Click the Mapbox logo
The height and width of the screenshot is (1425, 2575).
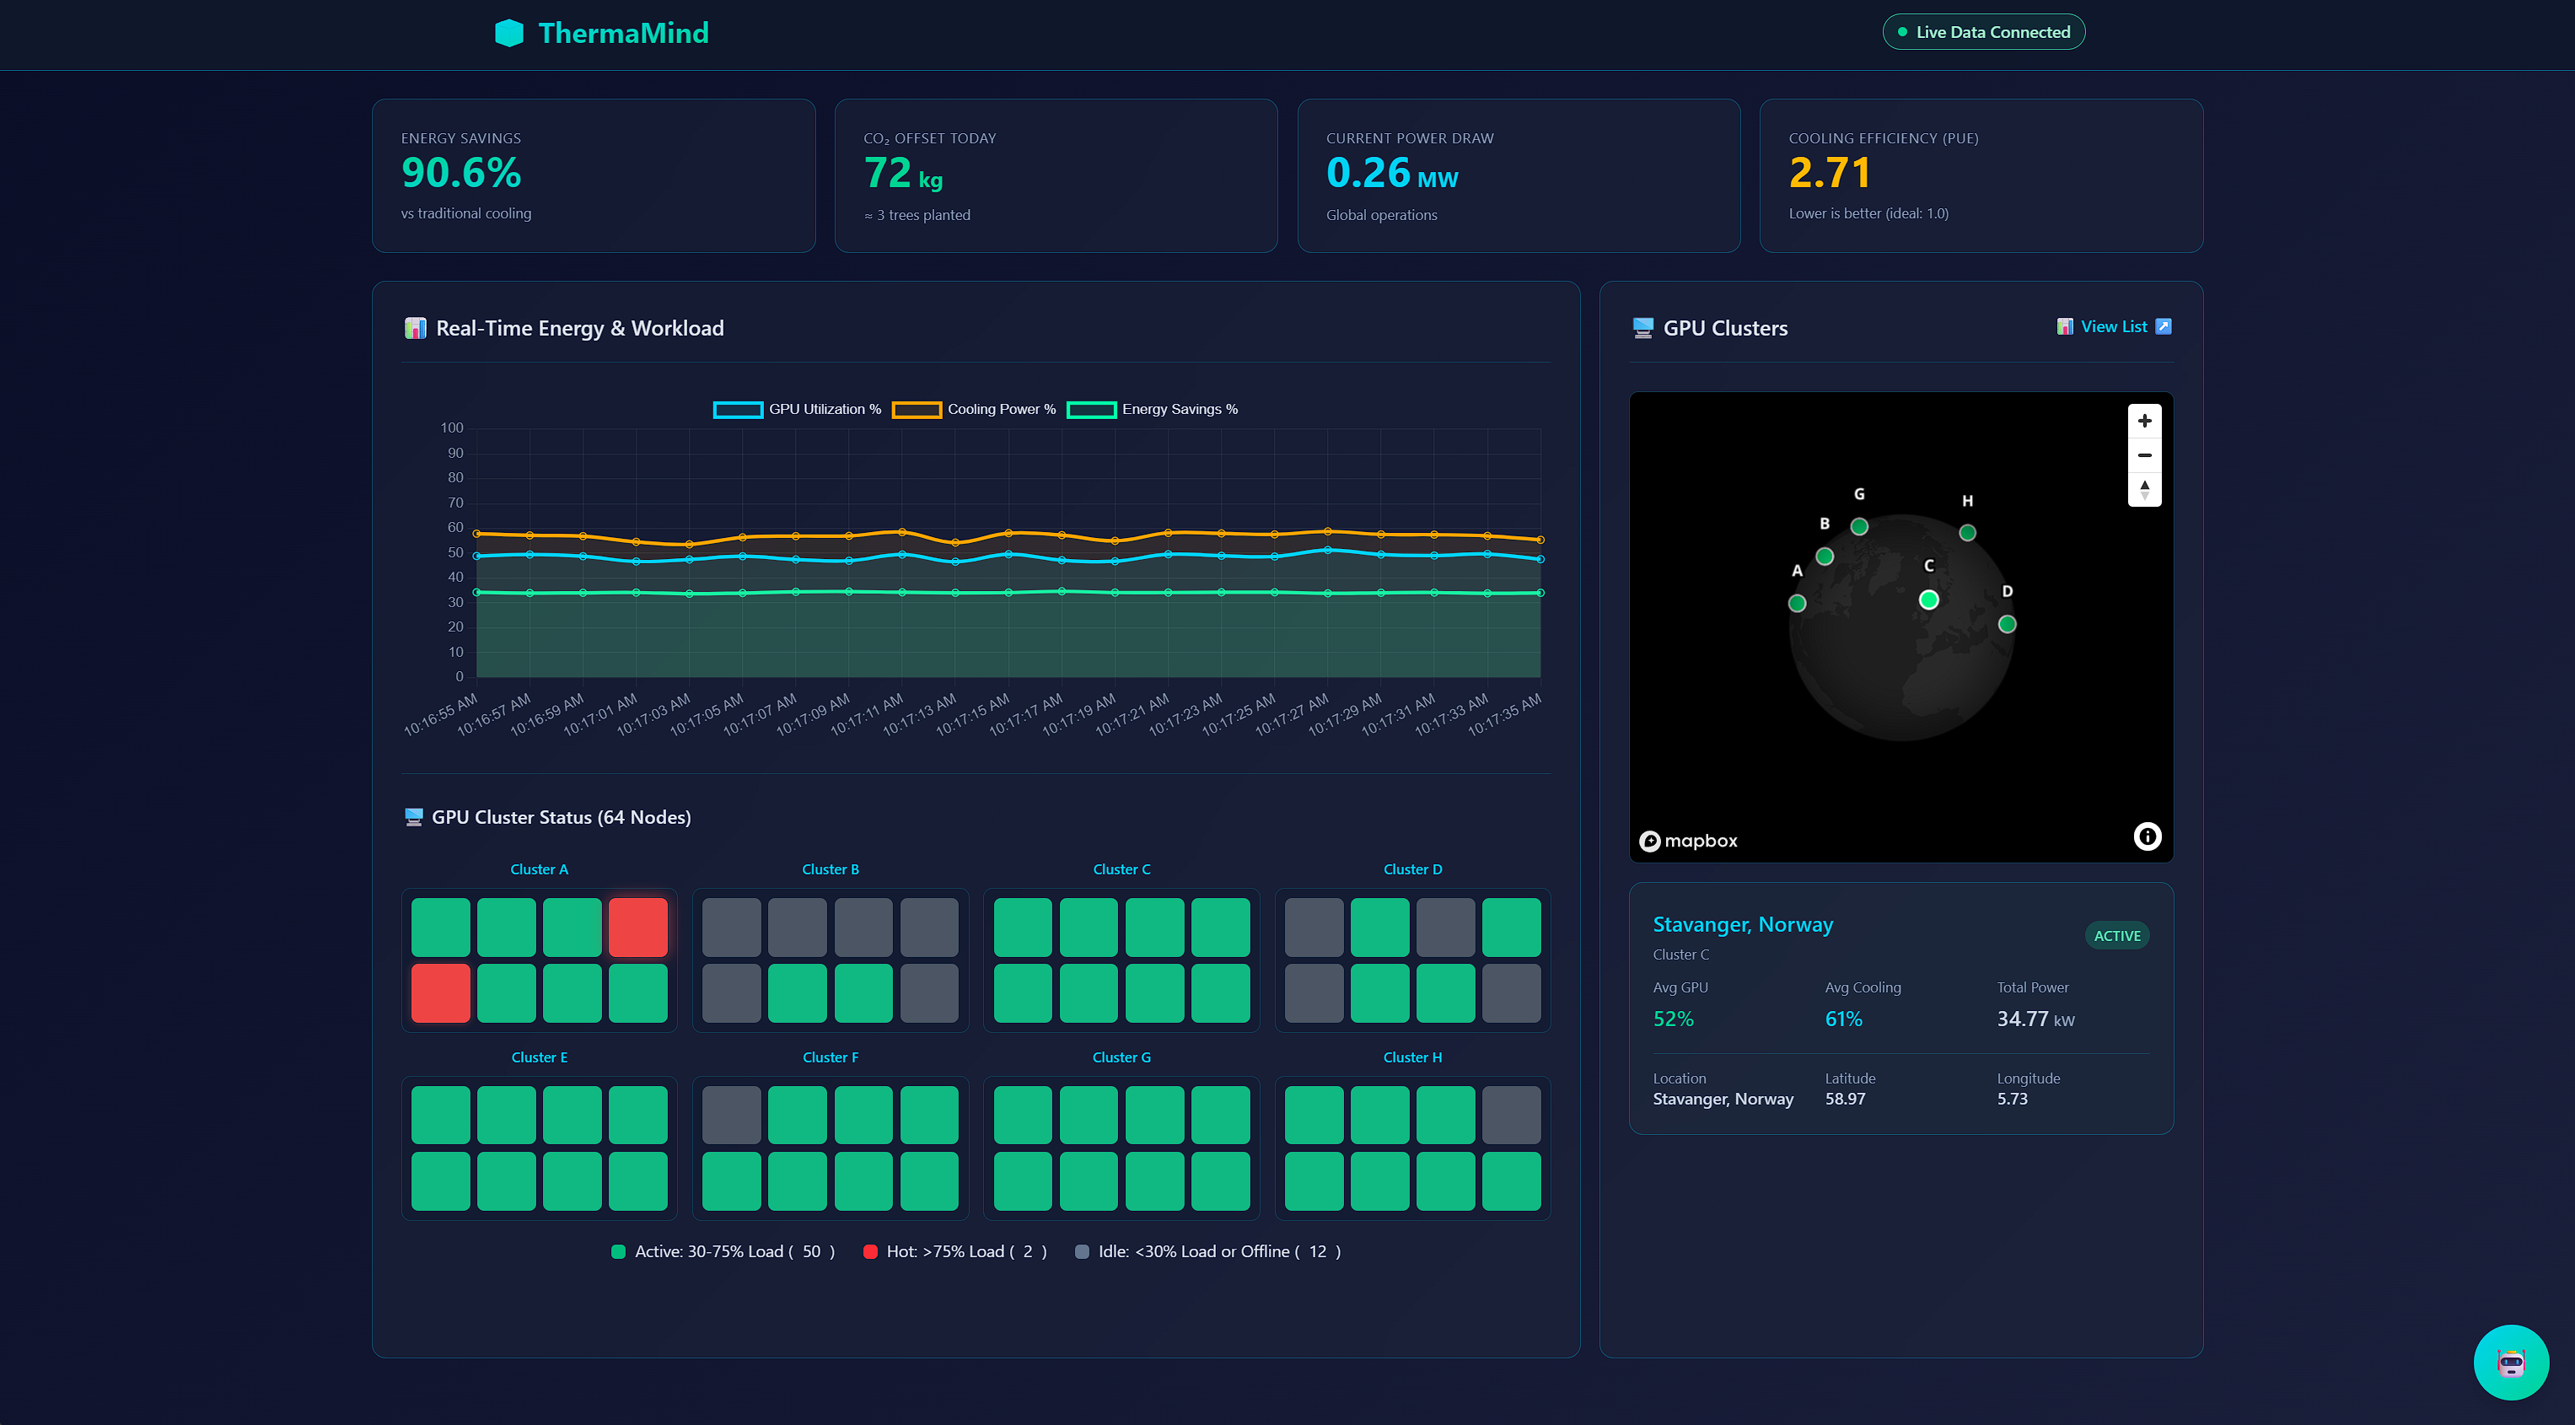point(1688,841)
